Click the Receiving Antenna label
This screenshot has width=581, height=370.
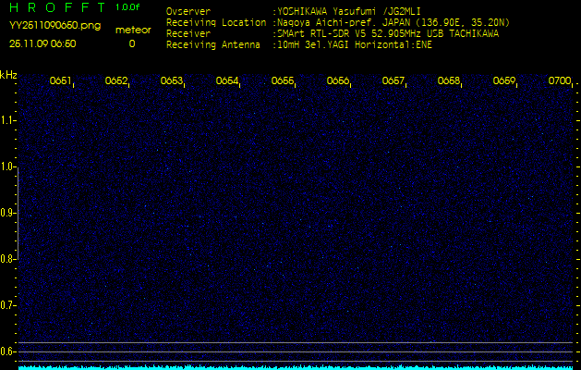click(213, 45)
